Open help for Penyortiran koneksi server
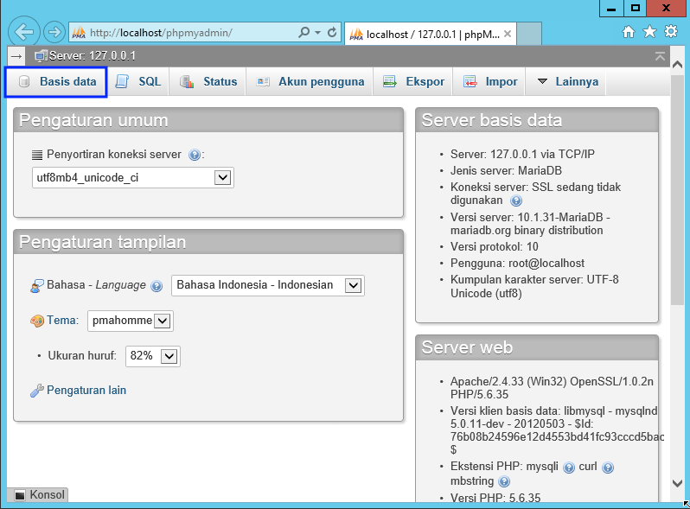Image resolution: width=690 pixels, height=509 pixels. [x=194, y=155]
